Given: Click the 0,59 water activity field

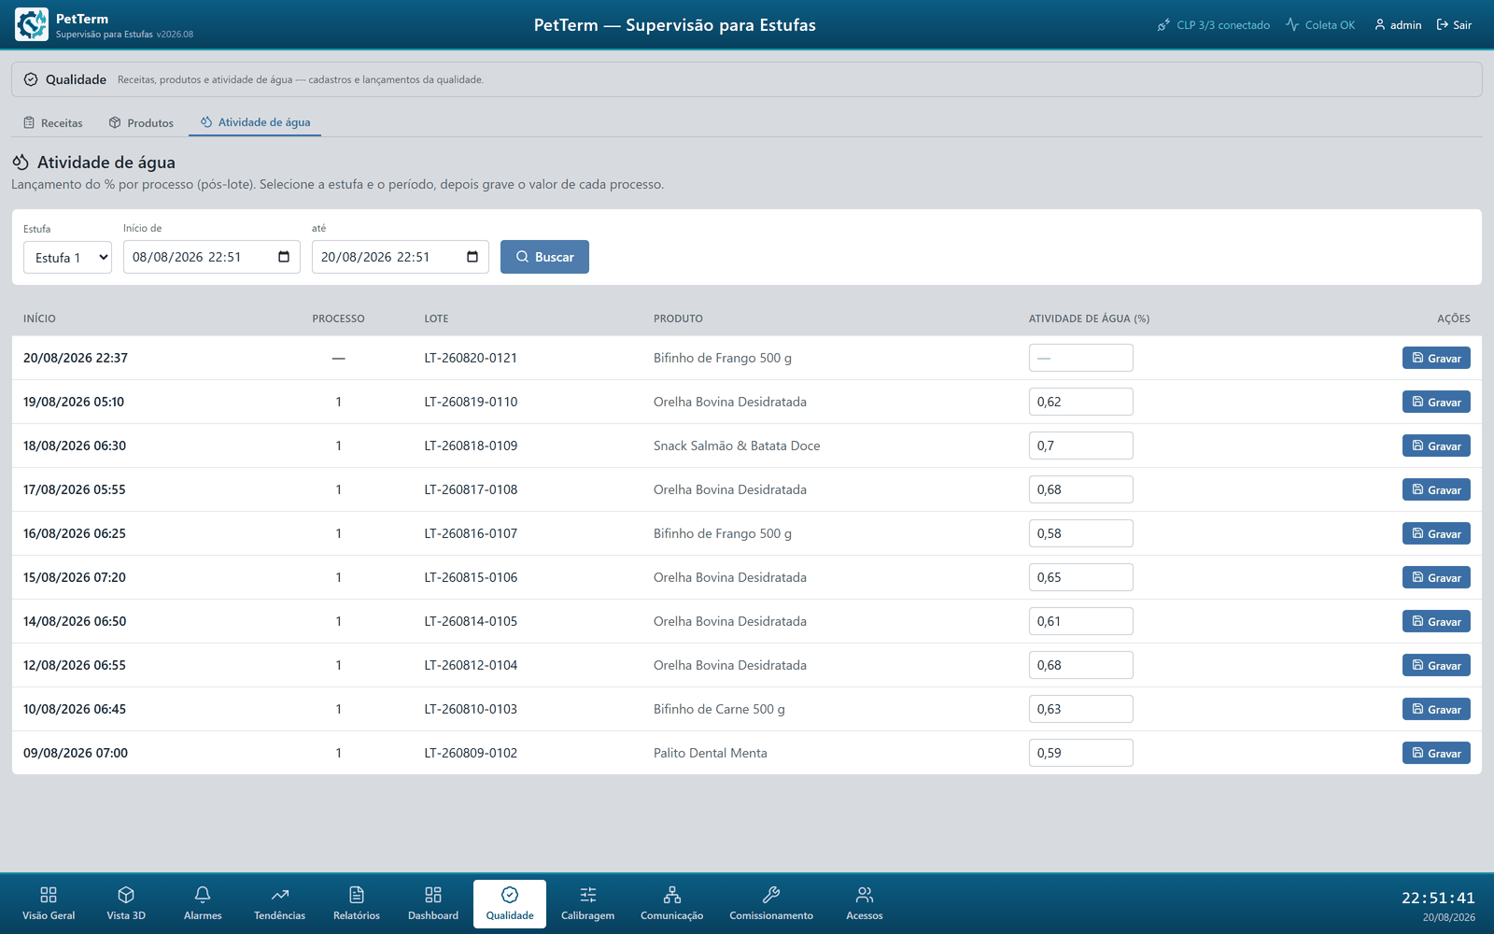Looking at the screenshot, I should tap(1081, 753).
